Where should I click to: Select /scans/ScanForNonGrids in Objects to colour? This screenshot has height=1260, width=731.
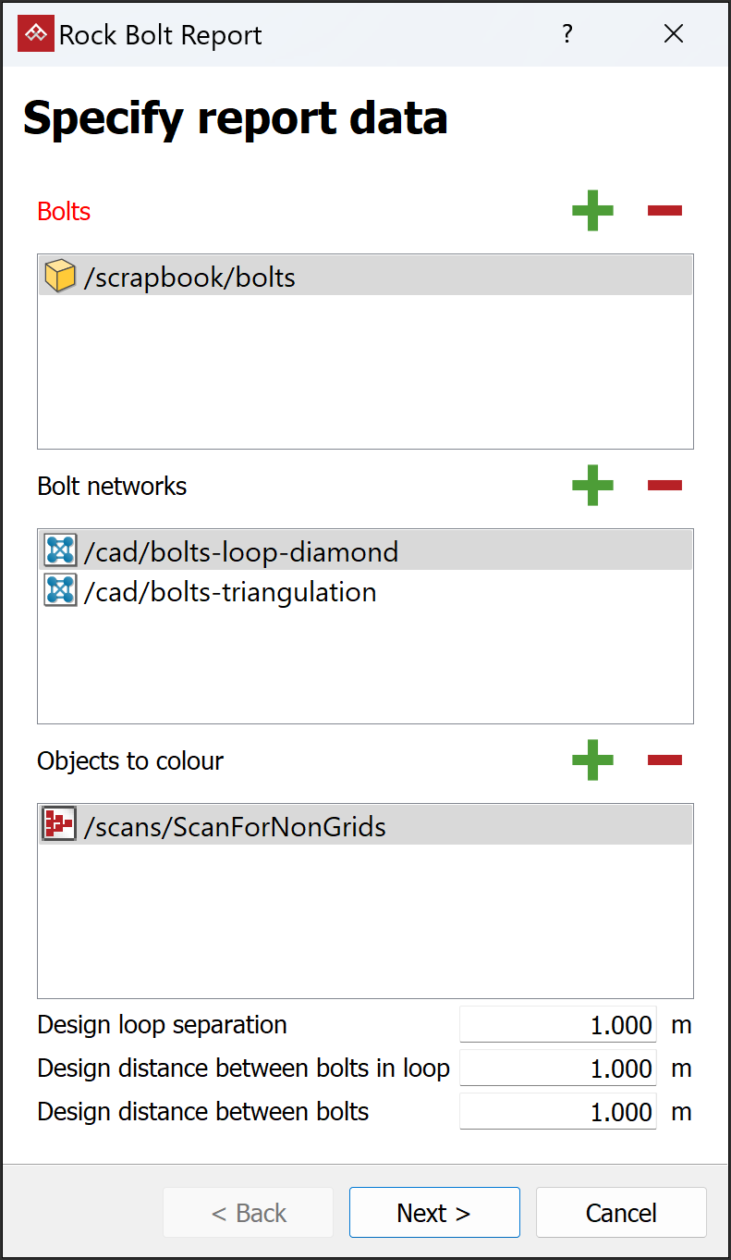point(235,826)
